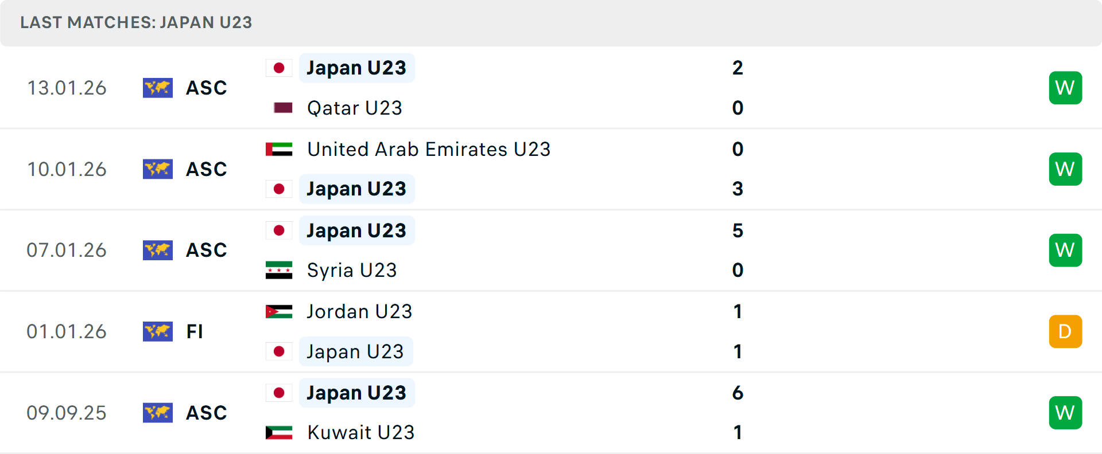
Task: Click the FI competition label
Action: (x=195, y=331)
